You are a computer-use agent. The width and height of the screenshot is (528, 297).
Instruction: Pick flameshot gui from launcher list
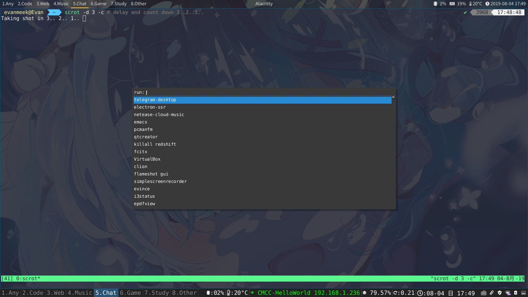pyautogui.click(x=151, y=174)
